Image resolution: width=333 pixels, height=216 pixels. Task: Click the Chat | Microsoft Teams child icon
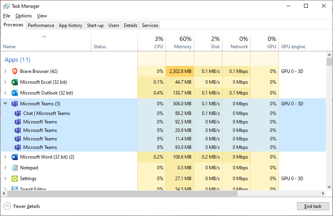(18, 113)
